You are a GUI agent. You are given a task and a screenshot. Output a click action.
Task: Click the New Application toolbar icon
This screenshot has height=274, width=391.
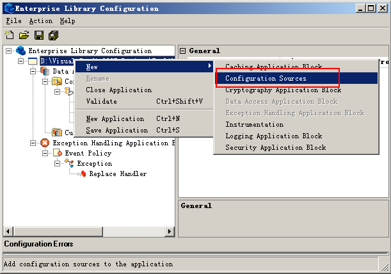[9, 35]
